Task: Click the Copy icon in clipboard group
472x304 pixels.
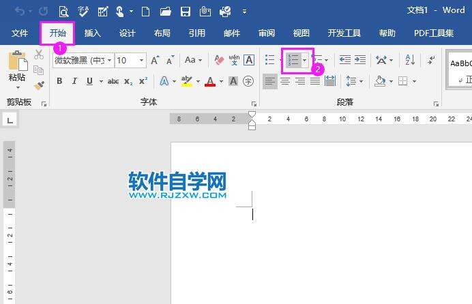Action: [38, 70]
